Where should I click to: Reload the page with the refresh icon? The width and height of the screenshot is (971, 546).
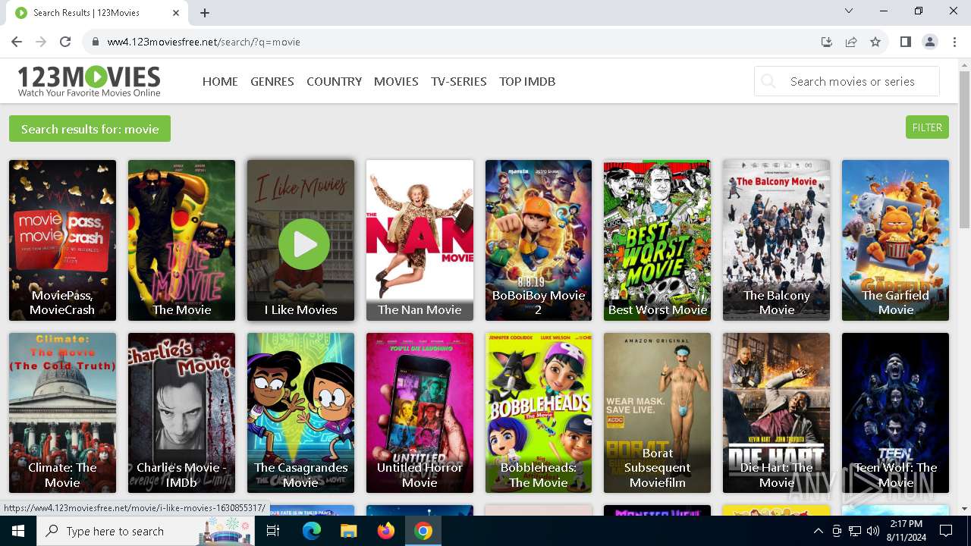[65, 42]
